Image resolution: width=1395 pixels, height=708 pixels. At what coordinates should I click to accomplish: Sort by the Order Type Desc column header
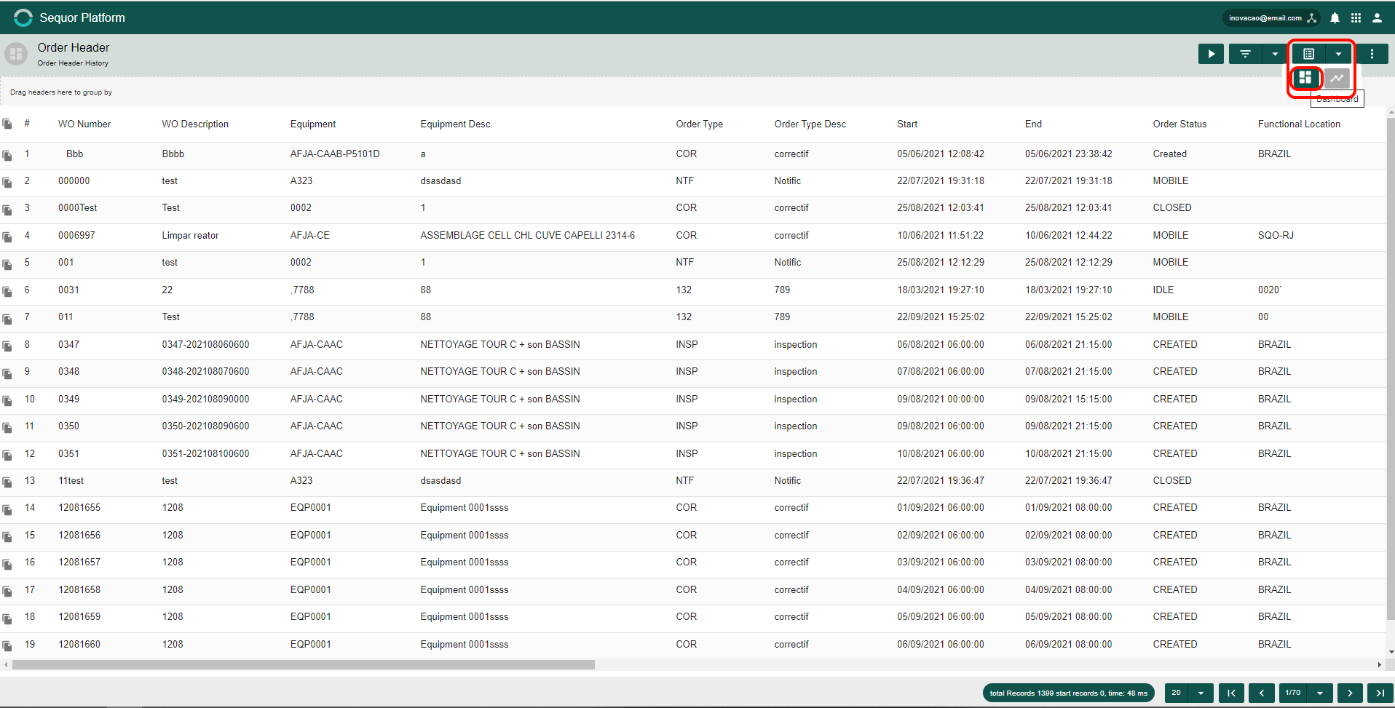[x=810, y=124]
